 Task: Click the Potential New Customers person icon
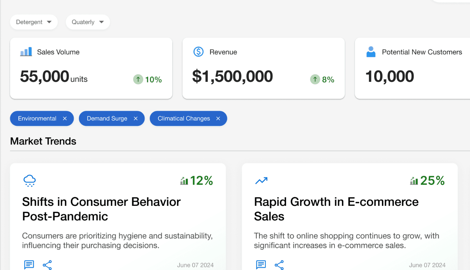pyautogui.click(x=371, y=52)
